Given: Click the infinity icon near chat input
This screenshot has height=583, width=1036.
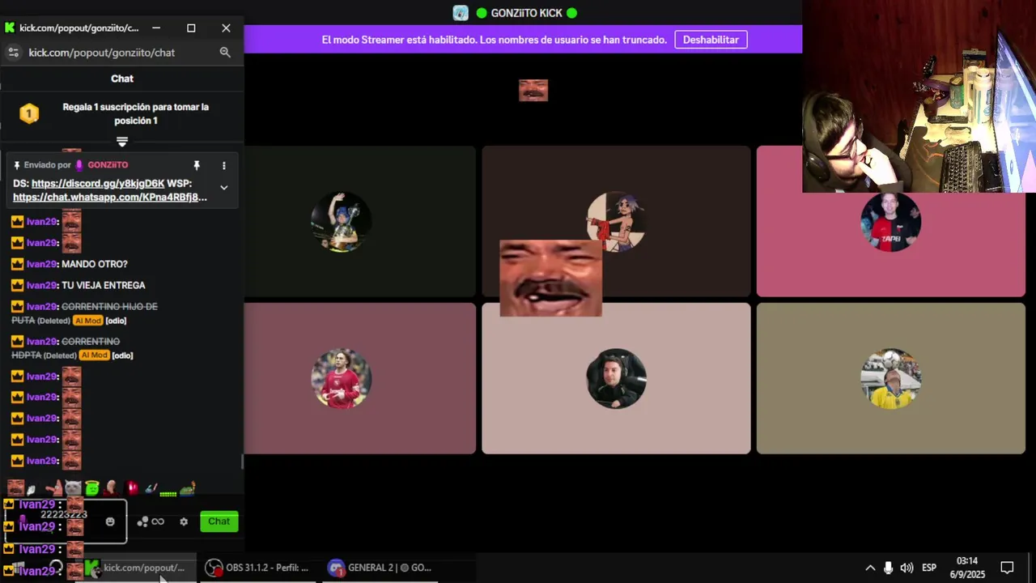Looking at the screenshot, I should 158,521.
